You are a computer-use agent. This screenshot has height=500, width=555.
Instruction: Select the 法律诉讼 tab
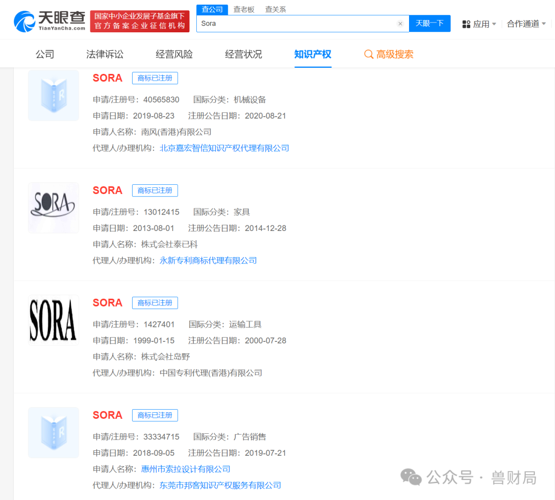(x=105, y=54)
